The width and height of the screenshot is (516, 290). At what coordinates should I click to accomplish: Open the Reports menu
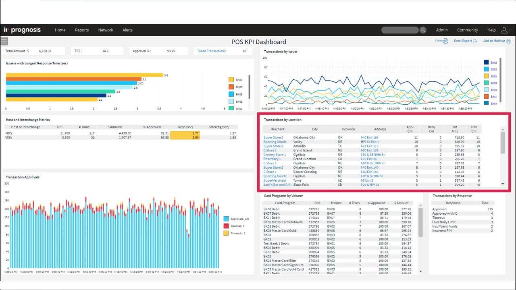click(82, 30)
